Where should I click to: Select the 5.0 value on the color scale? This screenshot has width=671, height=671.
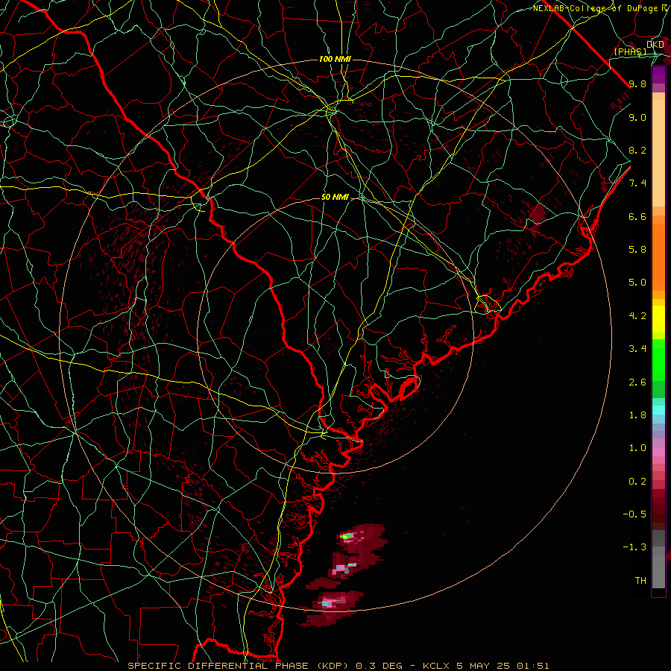point(637,283)
